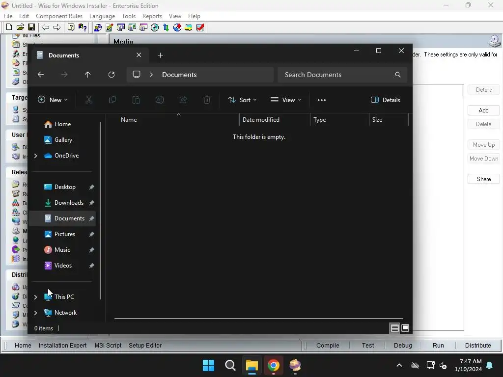Click the Compile button

pos(328,345)
